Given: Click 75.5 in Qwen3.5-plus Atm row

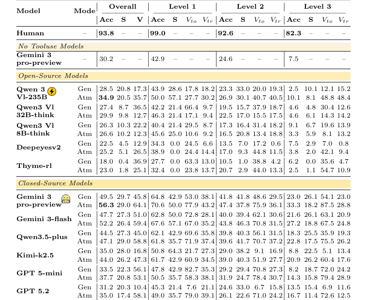Looking at the screenshot, I should tap(327, 241).
